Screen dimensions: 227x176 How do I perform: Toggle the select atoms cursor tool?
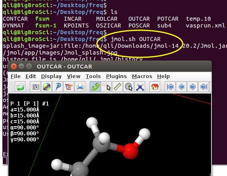coord(107,87)
